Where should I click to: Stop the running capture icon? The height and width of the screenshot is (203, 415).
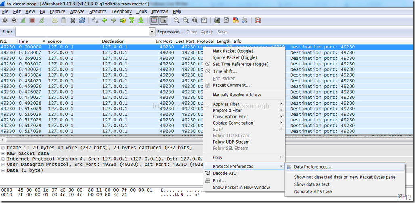coord(32,20)
